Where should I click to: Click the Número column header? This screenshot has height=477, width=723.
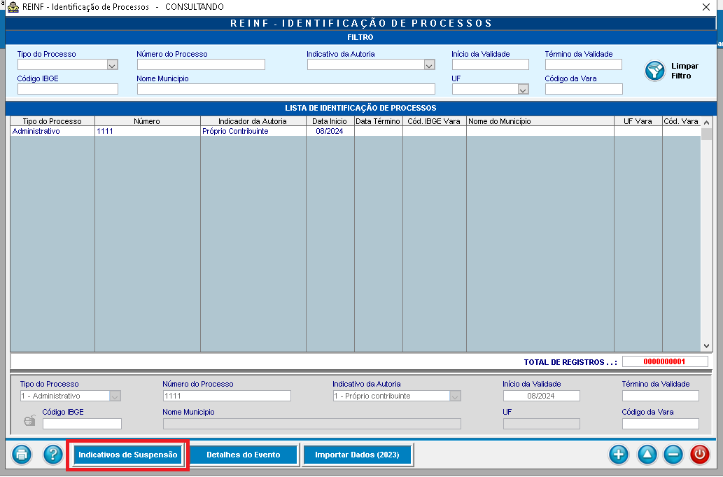click(x=148, y=121)
